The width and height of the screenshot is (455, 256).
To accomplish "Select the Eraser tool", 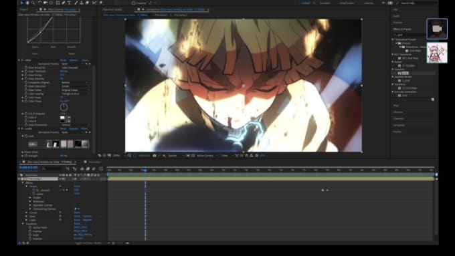I will [88, 3].
